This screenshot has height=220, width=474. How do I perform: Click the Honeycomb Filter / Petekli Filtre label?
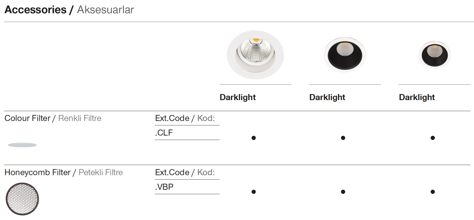(x=64, y=172)
